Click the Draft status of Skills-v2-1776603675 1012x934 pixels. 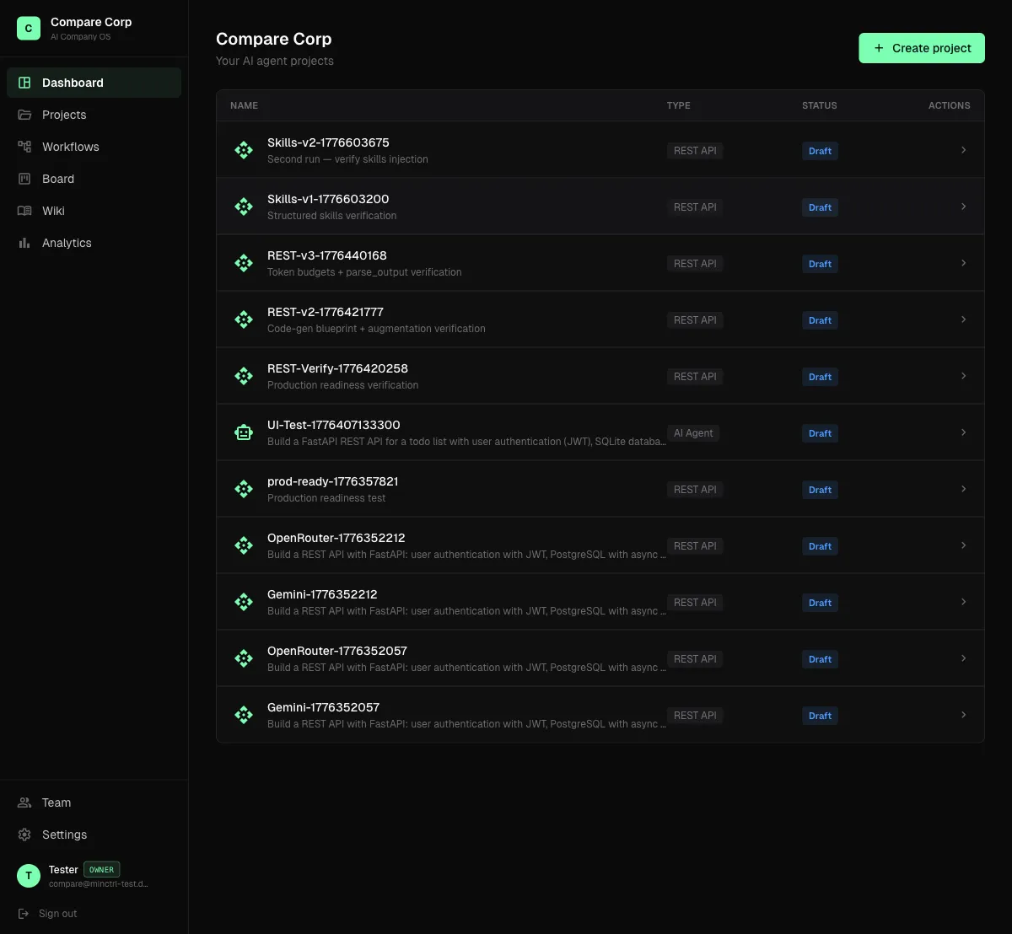820,151
